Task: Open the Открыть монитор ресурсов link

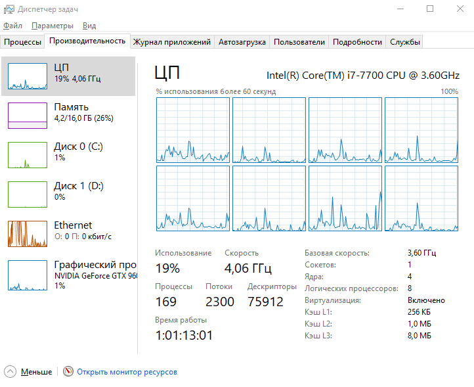Action: [x=127, y=372]
